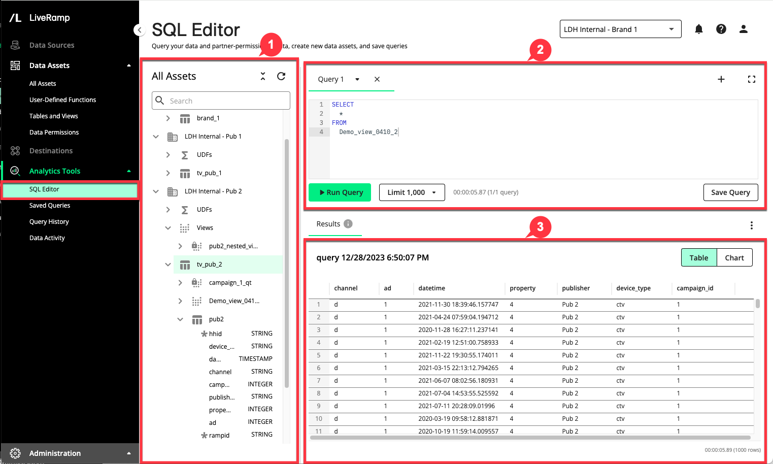This screenshot has height=464, width=773.
Task: Collapse the sidebar with the arrow button
Action: coord(140,30)
